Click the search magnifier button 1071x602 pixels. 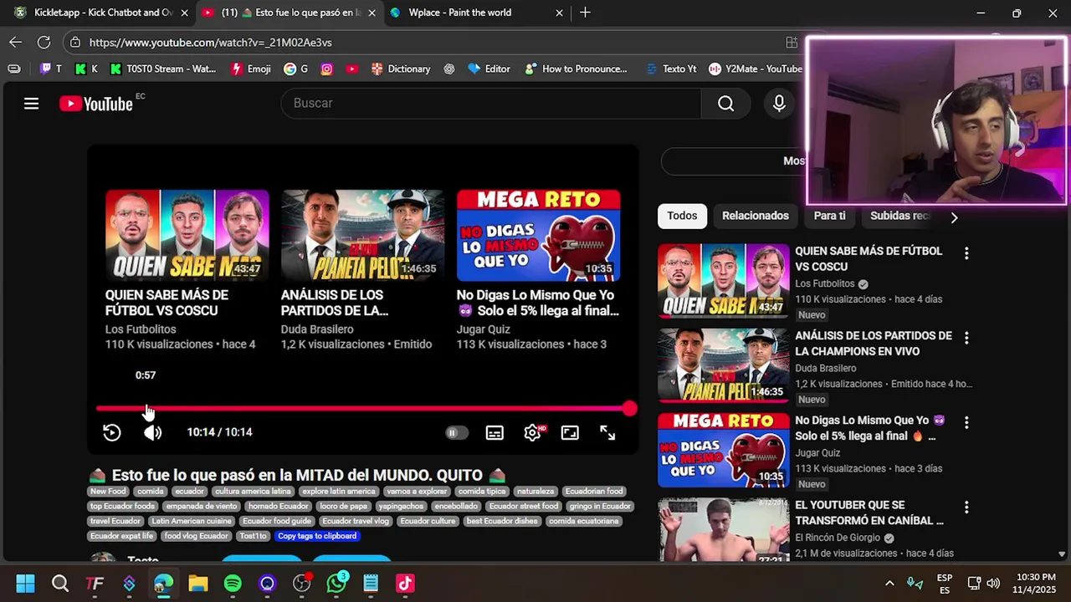[725, 103]
